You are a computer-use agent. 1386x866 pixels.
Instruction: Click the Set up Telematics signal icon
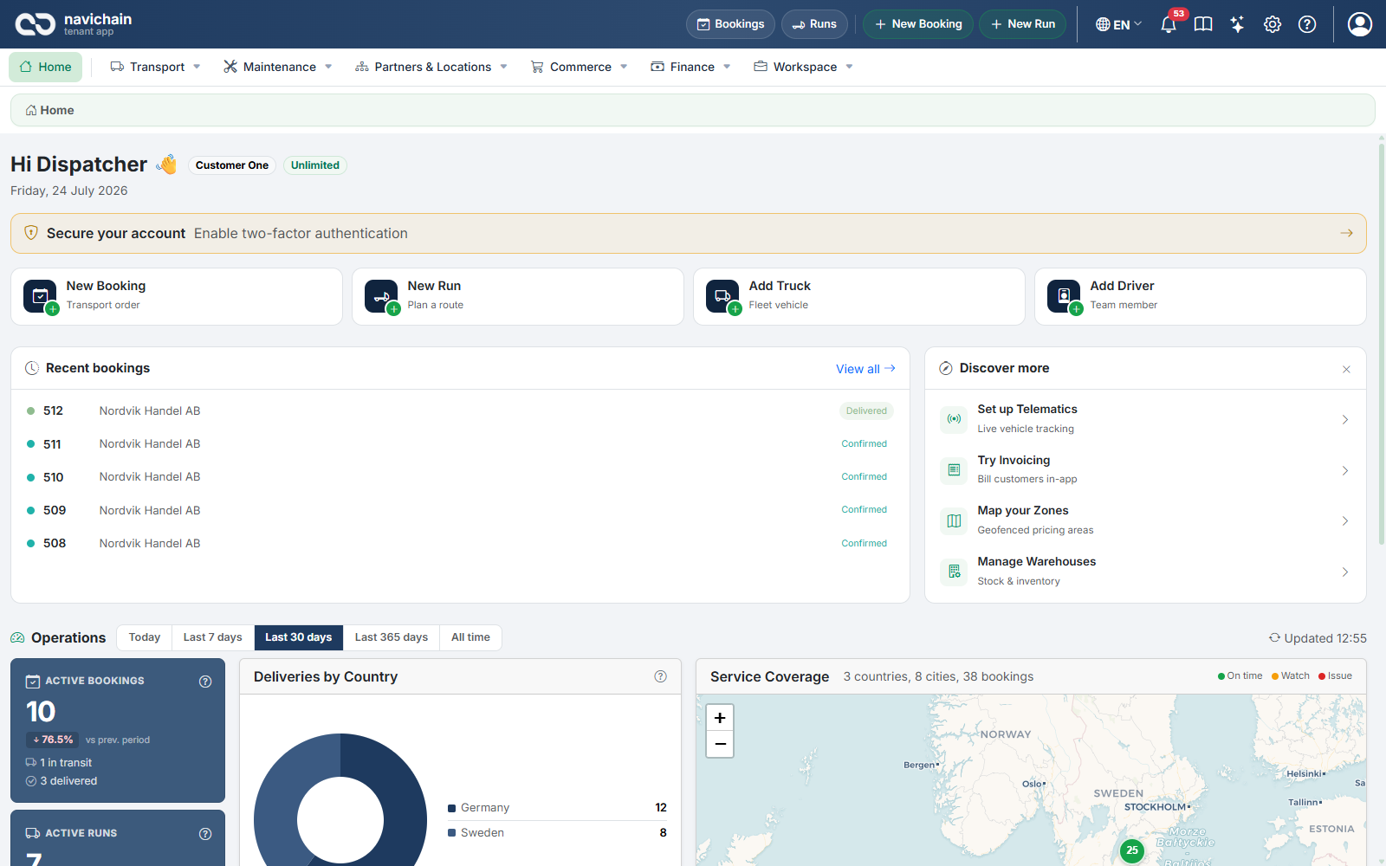tap(954, 419)
